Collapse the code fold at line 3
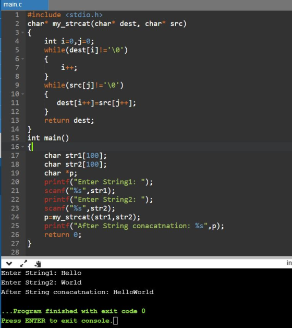Screen dimensions: 292x328 pyautogui.click(x=23, y=32)
